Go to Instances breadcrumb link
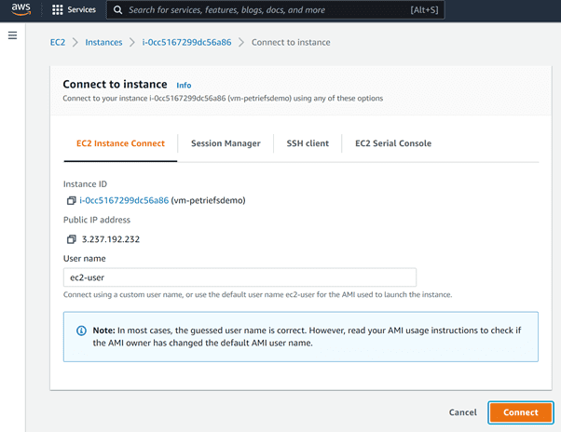561x432 pixels. coord(103,42)
